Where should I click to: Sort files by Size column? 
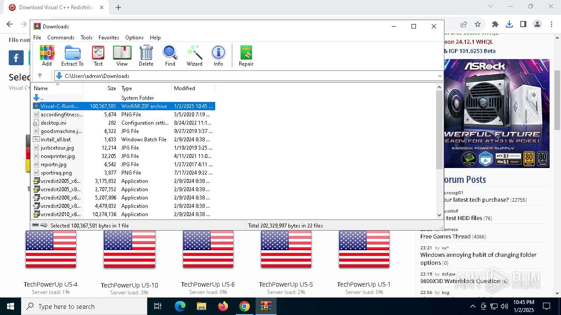tap(101, 88)
